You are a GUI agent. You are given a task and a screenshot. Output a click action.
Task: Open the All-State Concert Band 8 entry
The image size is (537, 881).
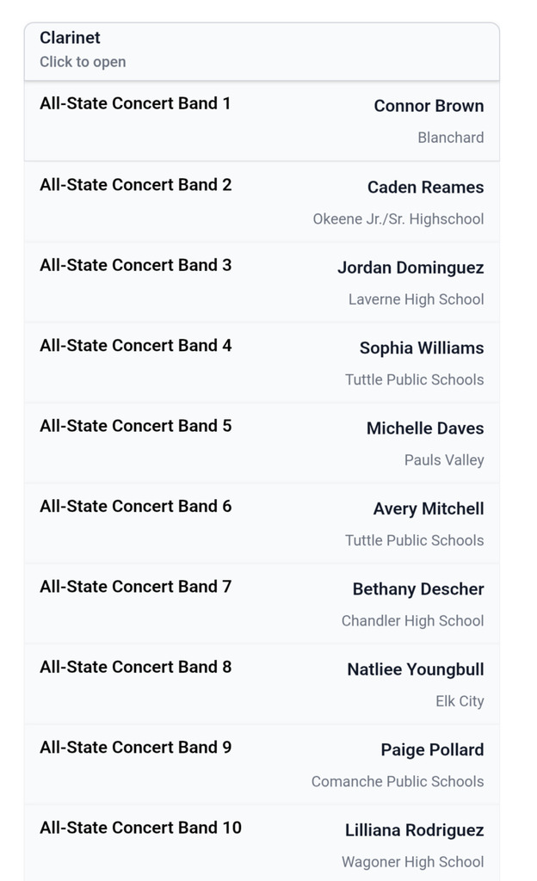click(x=134, y=667)
